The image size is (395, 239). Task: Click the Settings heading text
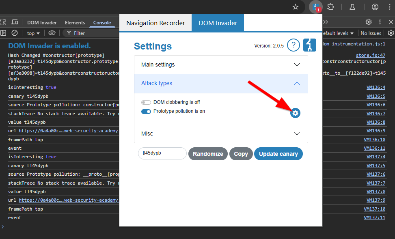tap(153, 46)
